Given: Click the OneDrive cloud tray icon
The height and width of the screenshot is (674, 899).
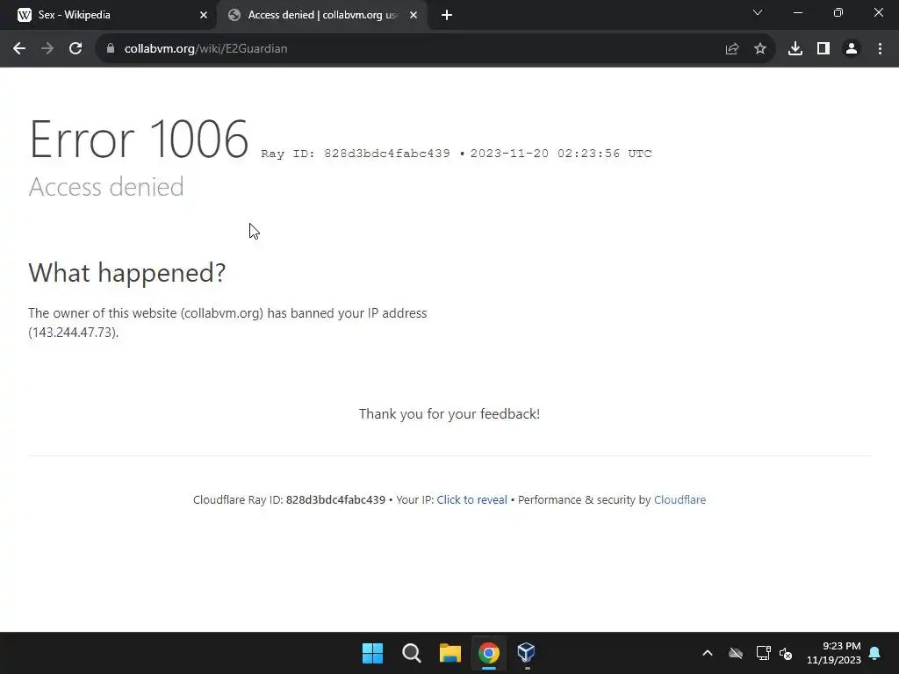Looking at the screenshot, I should tap(736, 653).
